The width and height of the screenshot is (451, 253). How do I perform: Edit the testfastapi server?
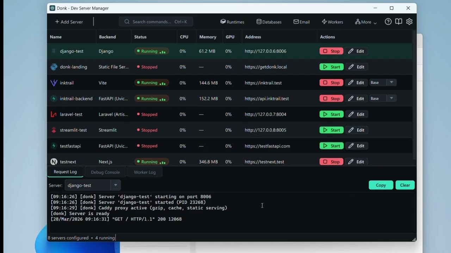point(356,146)
